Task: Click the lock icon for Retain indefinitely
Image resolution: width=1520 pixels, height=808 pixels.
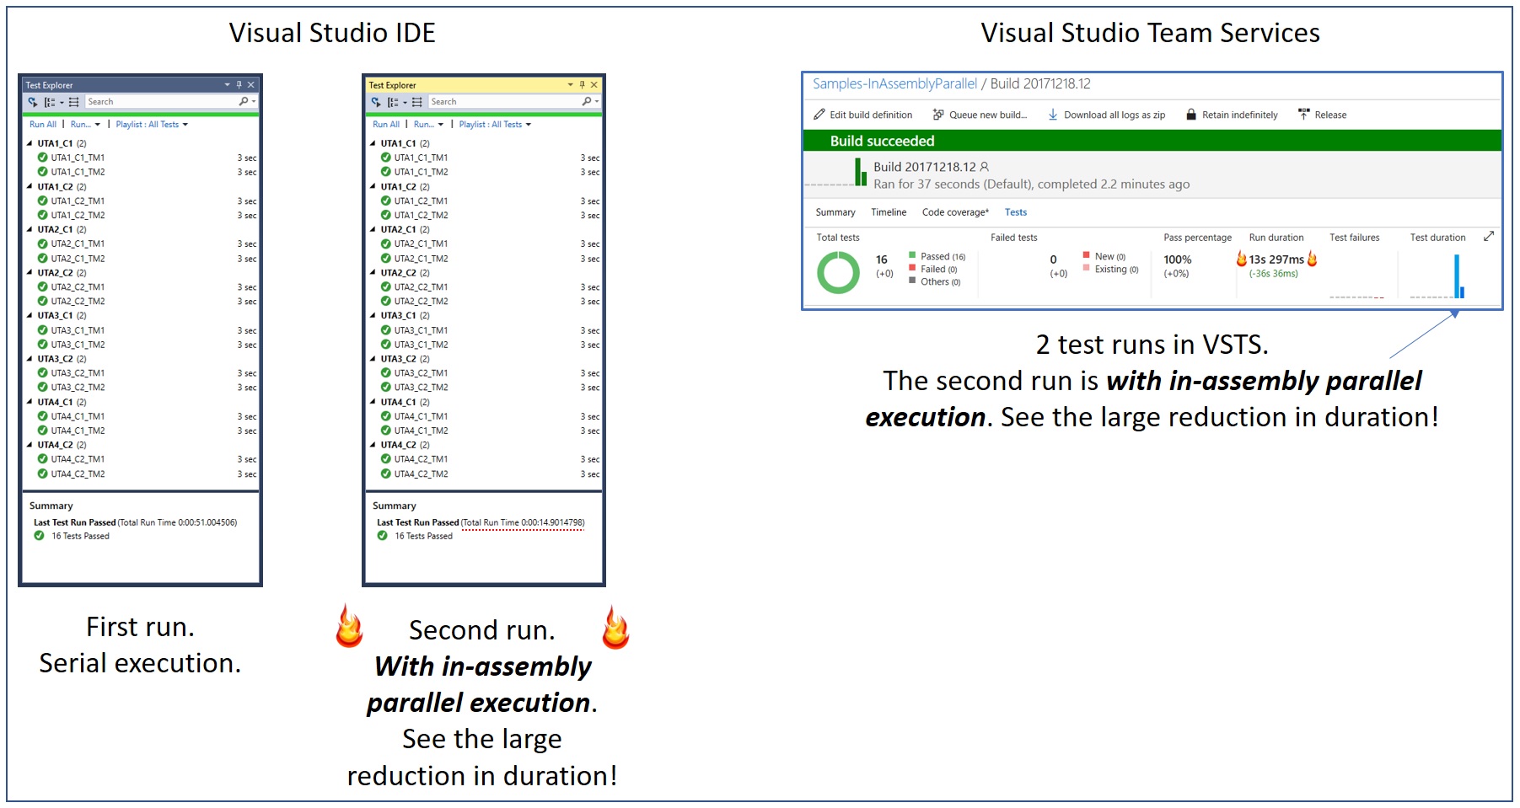Action: (x=1191, y=115)
